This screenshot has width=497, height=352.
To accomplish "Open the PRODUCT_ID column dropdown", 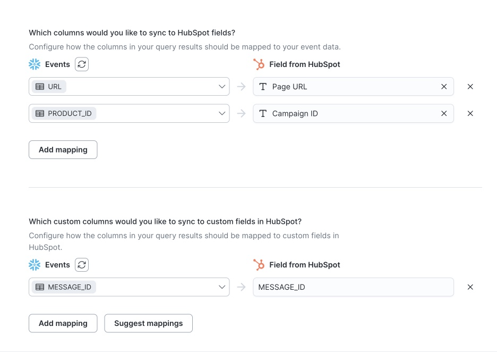I will click(x=129, y=113).
